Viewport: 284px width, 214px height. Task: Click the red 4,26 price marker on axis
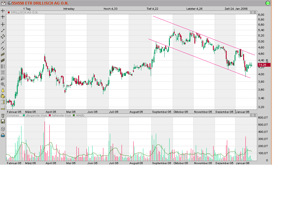click(x=264, y=65)
